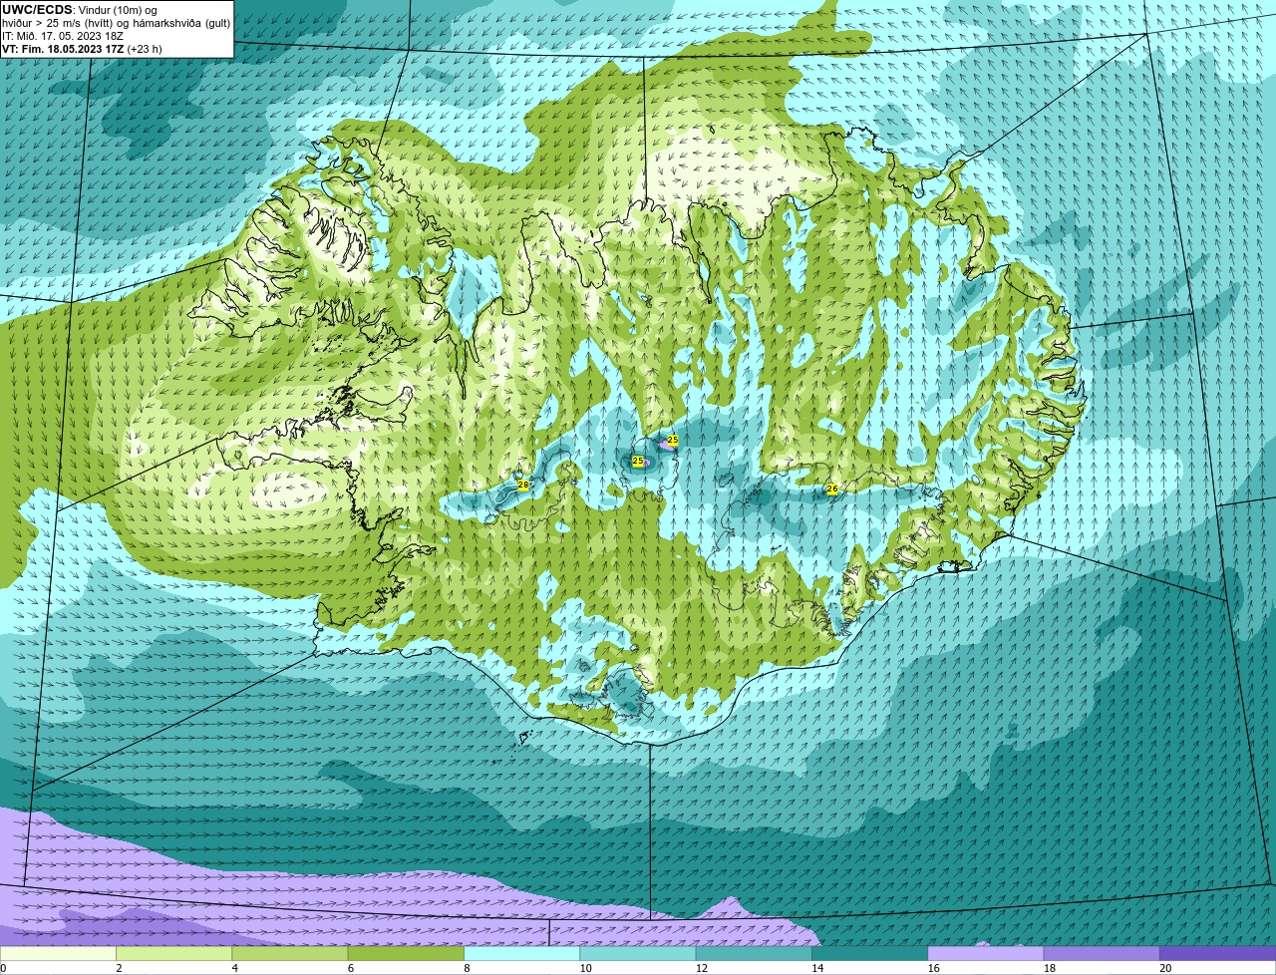Click legend scale value 8
This screenshot has width=1276, height=975.
pos(466,968)
